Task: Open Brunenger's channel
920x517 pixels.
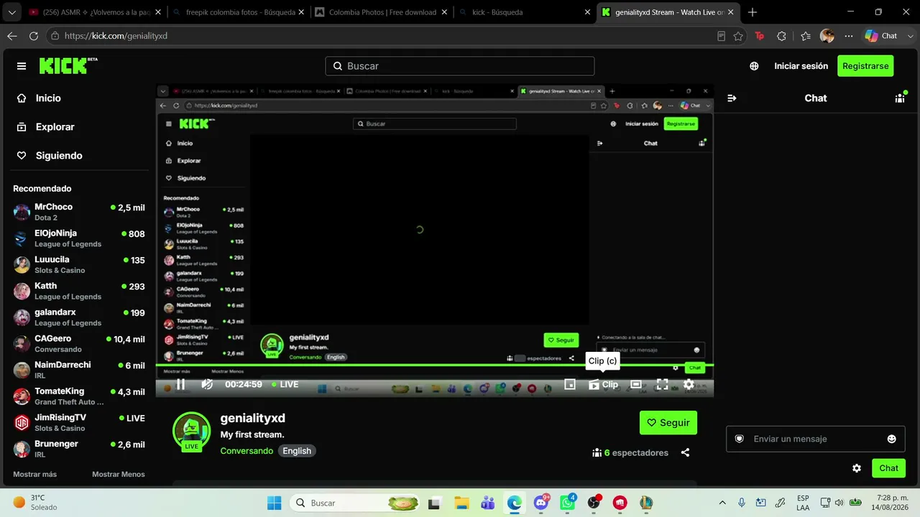Action: coord(79,449)
